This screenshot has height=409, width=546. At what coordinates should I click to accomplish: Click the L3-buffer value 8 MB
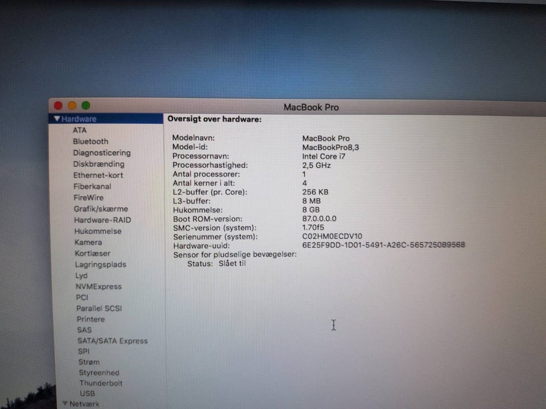(x=311, y=201)
